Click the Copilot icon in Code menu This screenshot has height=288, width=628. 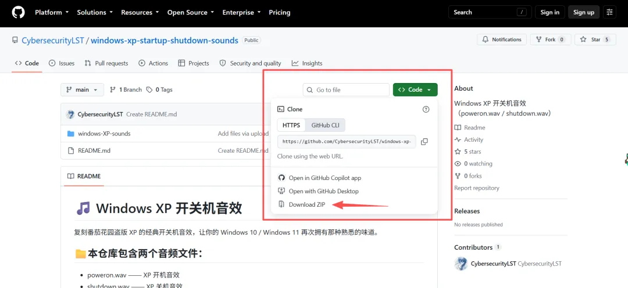(x=281, y=178)
